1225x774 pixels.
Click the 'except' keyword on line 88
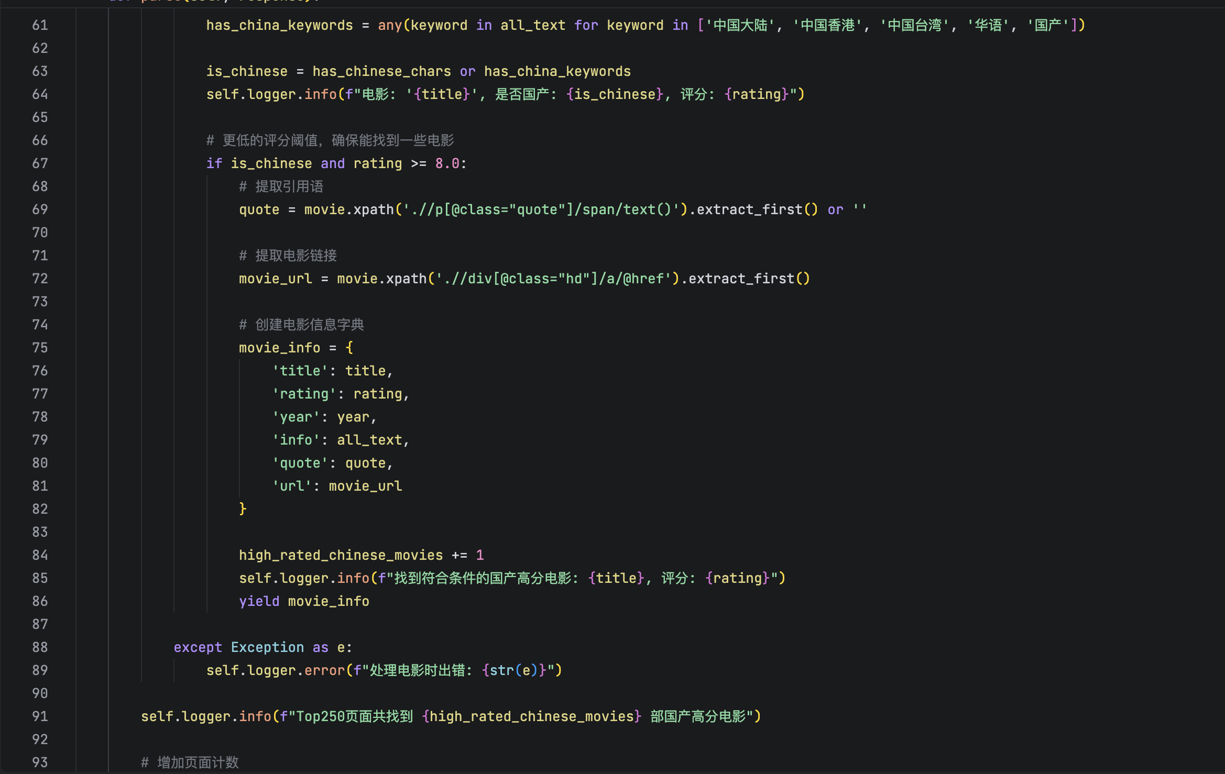[x=198, y=647]
